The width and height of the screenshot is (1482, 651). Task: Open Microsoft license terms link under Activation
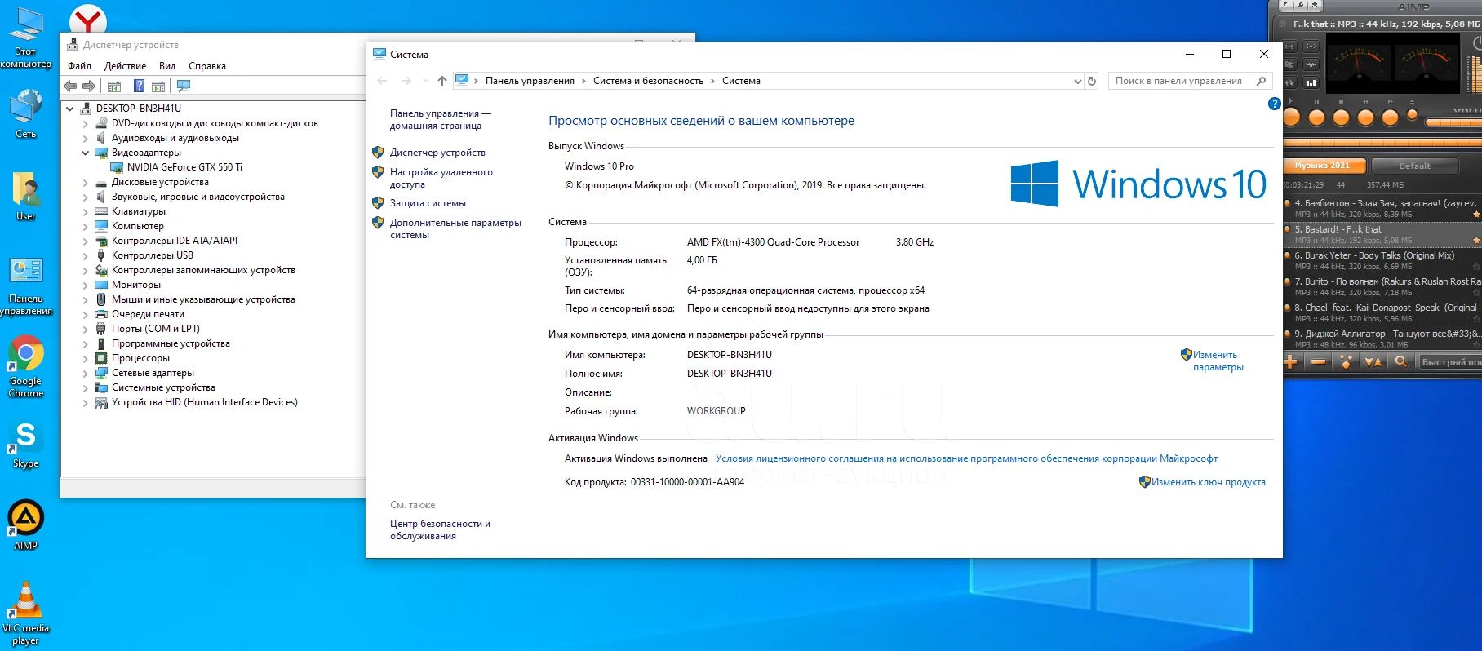click(966, 458)
